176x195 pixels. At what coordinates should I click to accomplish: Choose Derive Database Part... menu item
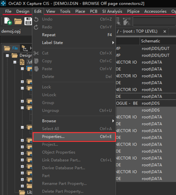tap(74, 168)
